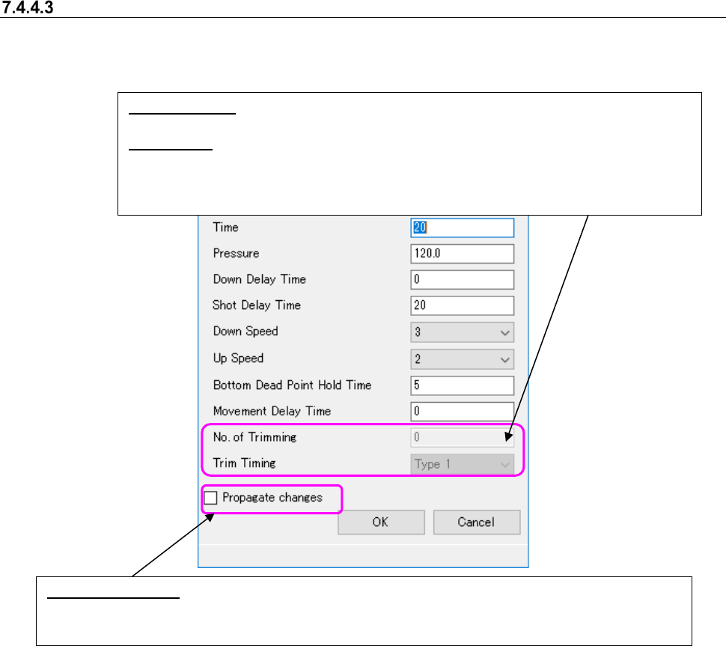Confirm with the OK button
Image resolution: width=726 pixels, height=646 pixels.
tap(381, 522)
